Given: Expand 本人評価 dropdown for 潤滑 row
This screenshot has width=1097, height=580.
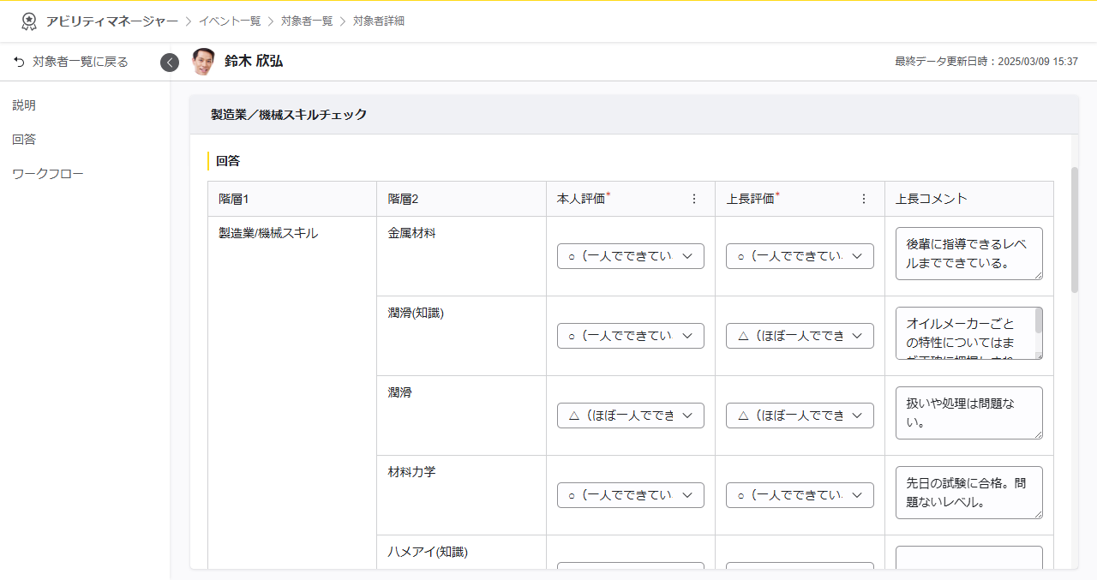Looking at the screenshot, I should coord(630,416).
